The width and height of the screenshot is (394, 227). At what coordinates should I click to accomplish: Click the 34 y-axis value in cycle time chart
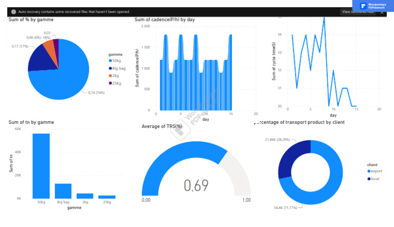280,35
